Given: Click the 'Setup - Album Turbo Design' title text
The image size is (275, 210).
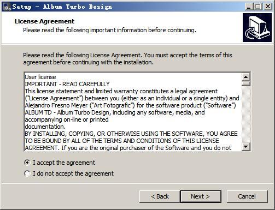Looking at the screenshot, I should (62, 7).
